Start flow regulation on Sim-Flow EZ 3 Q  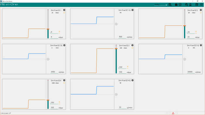[x=184, y=59]
